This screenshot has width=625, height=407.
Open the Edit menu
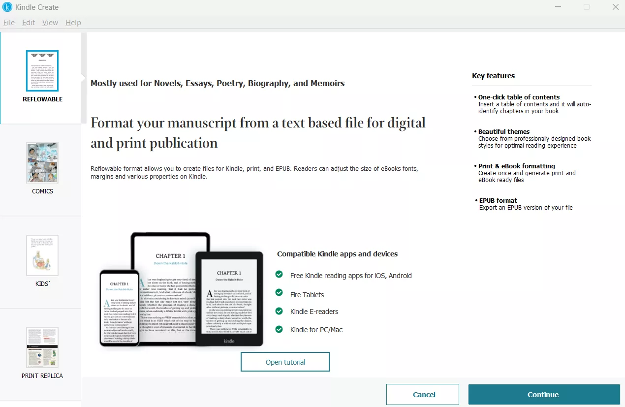coord(29,23)
